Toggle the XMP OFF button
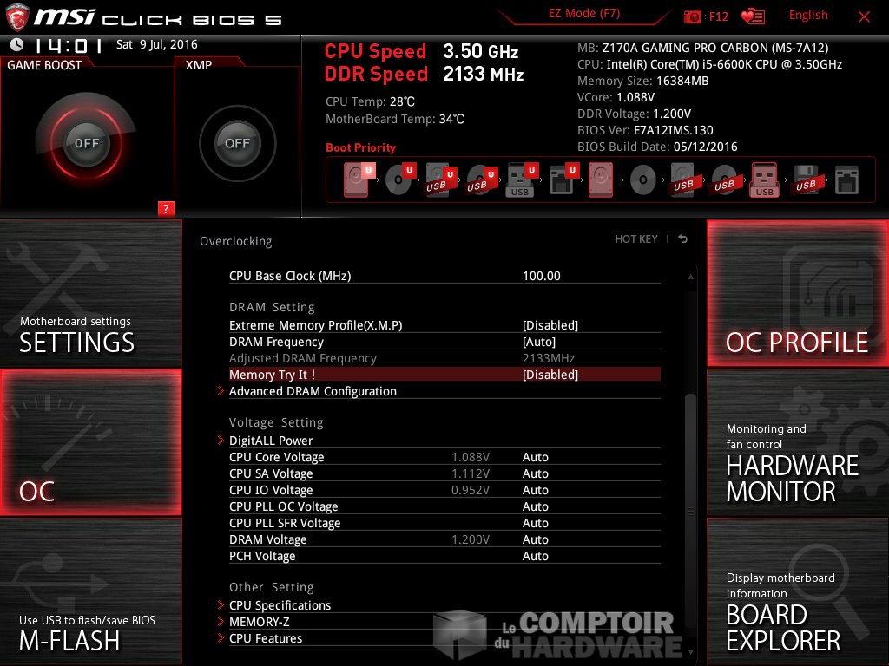The width and height of the screenshot is (889, 666). 237,143
